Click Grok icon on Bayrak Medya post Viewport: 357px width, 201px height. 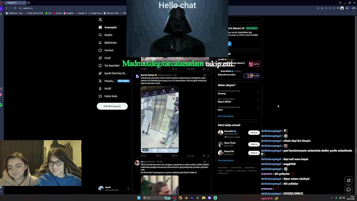(x=204, y=75)
